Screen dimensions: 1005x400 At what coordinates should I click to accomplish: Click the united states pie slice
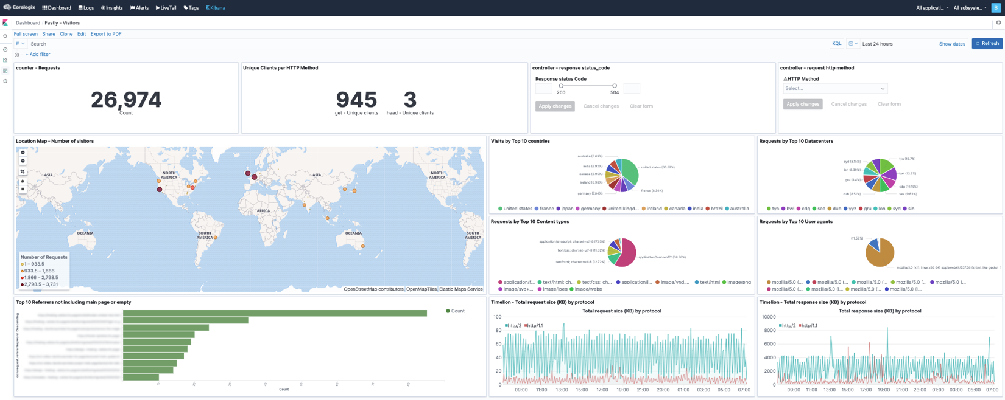point(631,171)
